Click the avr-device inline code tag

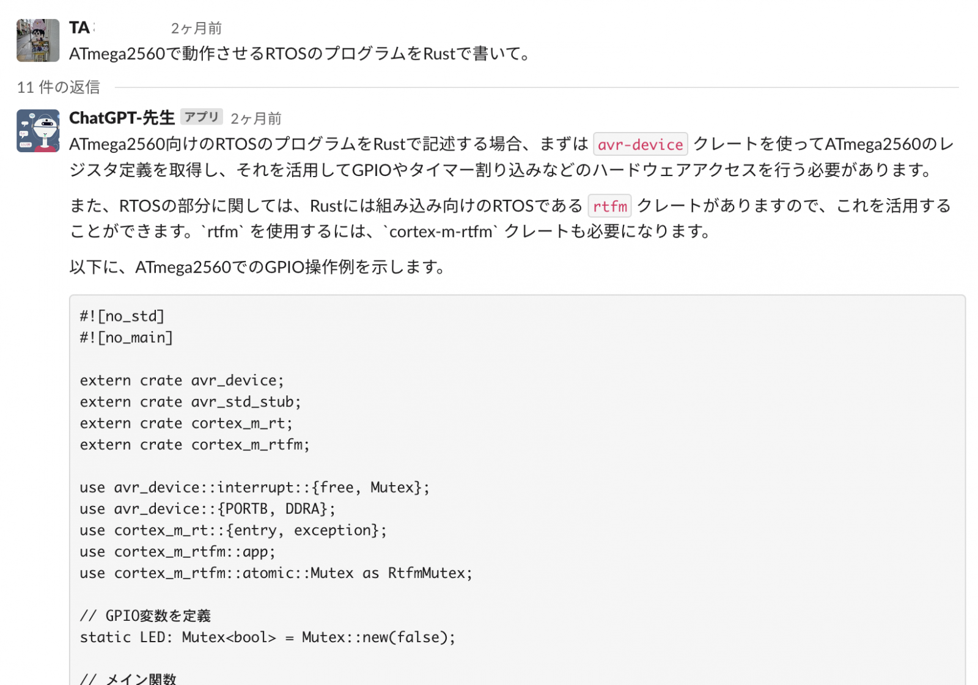[640, 144]
